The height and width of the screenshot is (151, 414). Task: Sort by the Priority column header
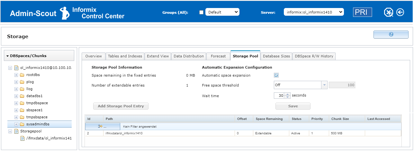[319, 119]
